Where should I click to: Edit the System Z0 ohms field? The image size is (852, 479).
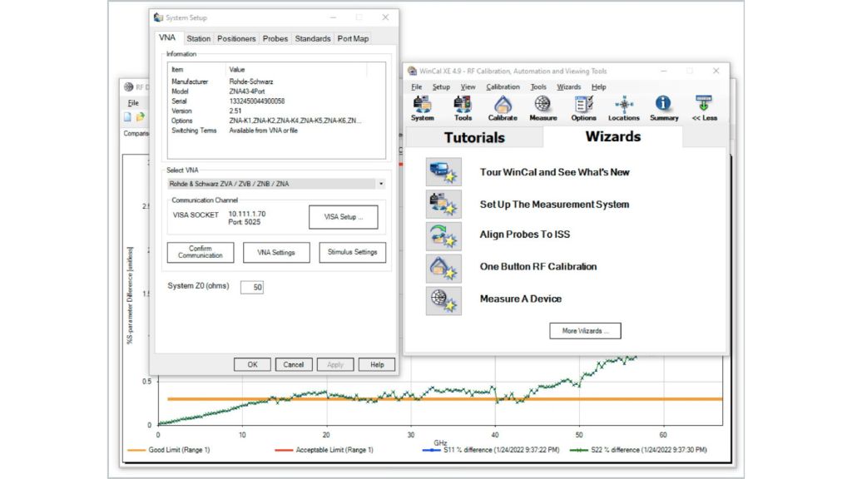point(252,286)
